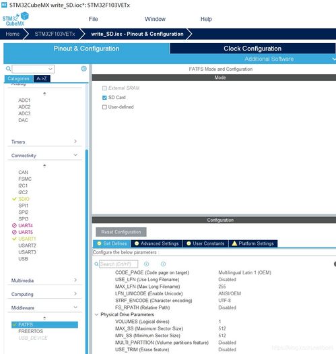Click the USART1 enabled checkmark icon
This screenshot has width=336, height=354.
pyautogui.click(x=14, y=239)
